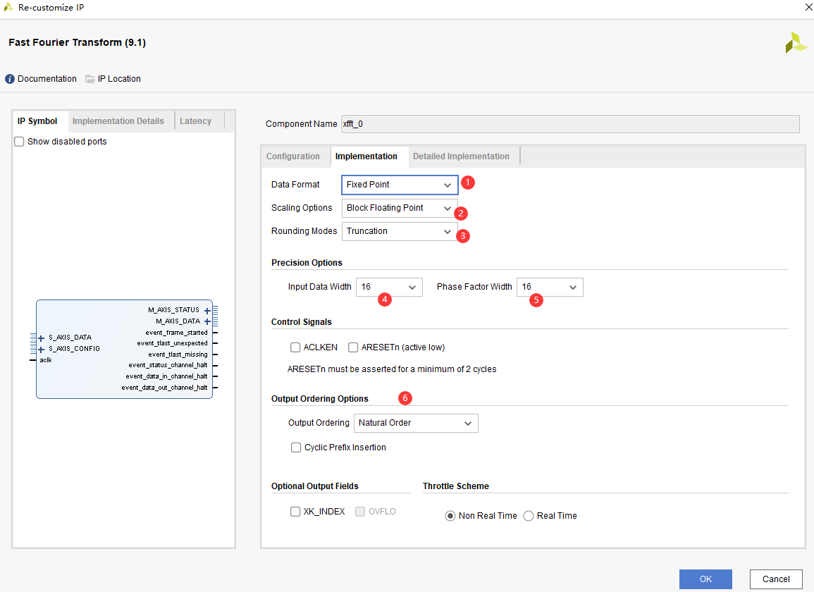Image resolution: width=814 pixels, height=592 pixels.
Task: Select the Implementation tab
Action: coord(366,156)
